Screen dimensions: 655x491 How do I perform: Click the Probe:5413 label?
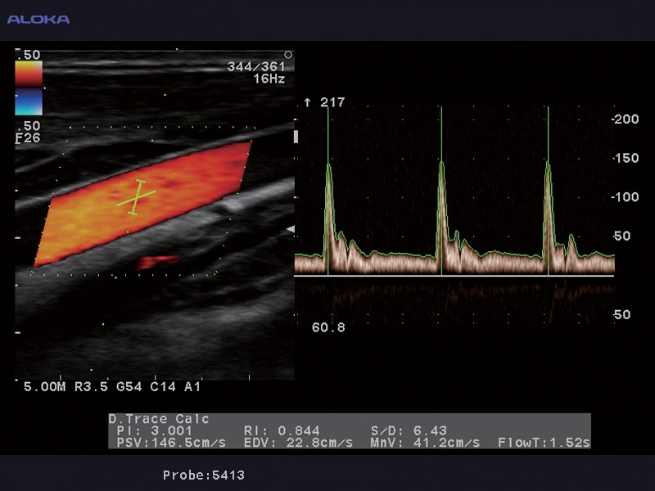[203, 475]
